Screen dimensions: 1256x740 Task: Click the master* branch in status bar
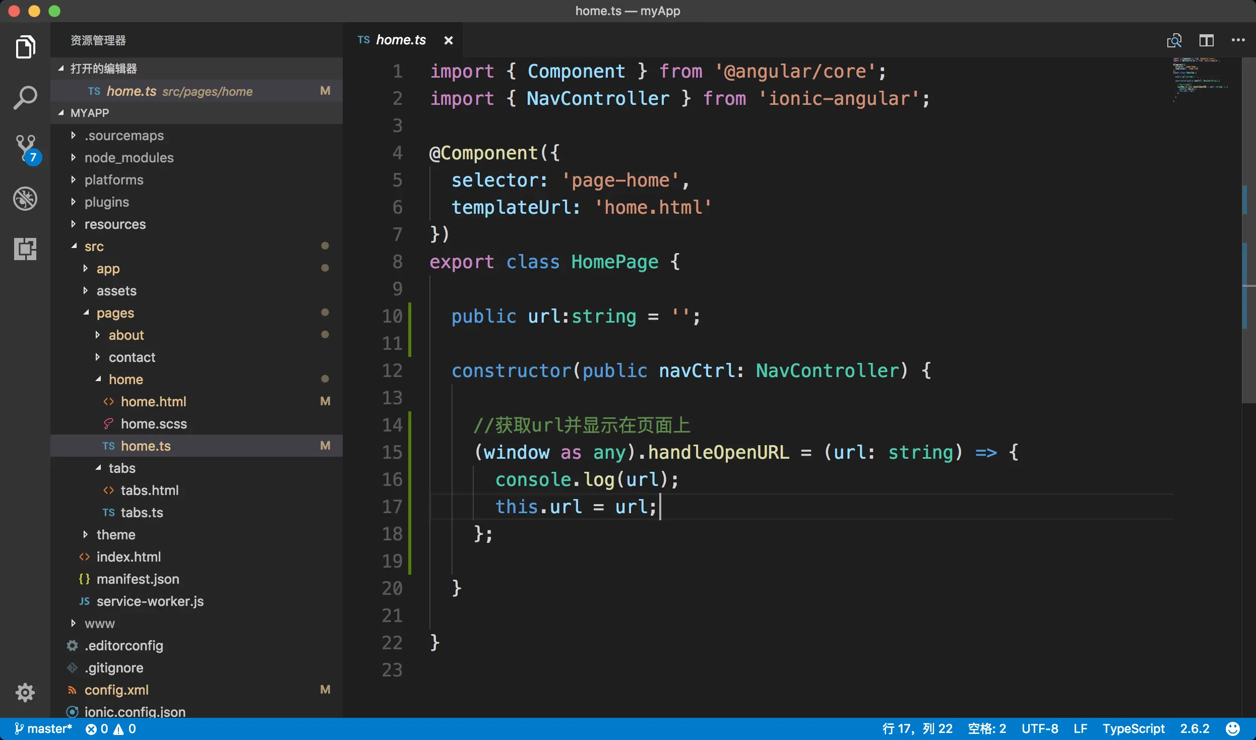coord(43,728)
